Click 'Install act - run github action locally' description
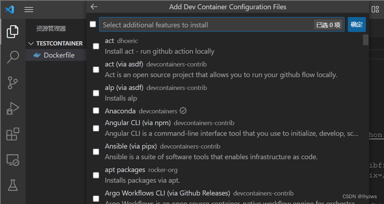The image size is (384, 204). coord(160,51)
